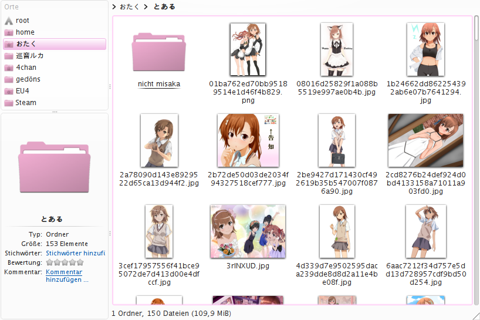The height and width of the screenshot is (320, 480).
Task: Select thumbnail 2b72de50d03de2034f jpg
Action: point(248,140)
